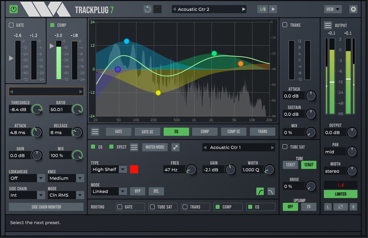Click the green EQ band node
Screen dimensions: 368x238
coord(214,53)
